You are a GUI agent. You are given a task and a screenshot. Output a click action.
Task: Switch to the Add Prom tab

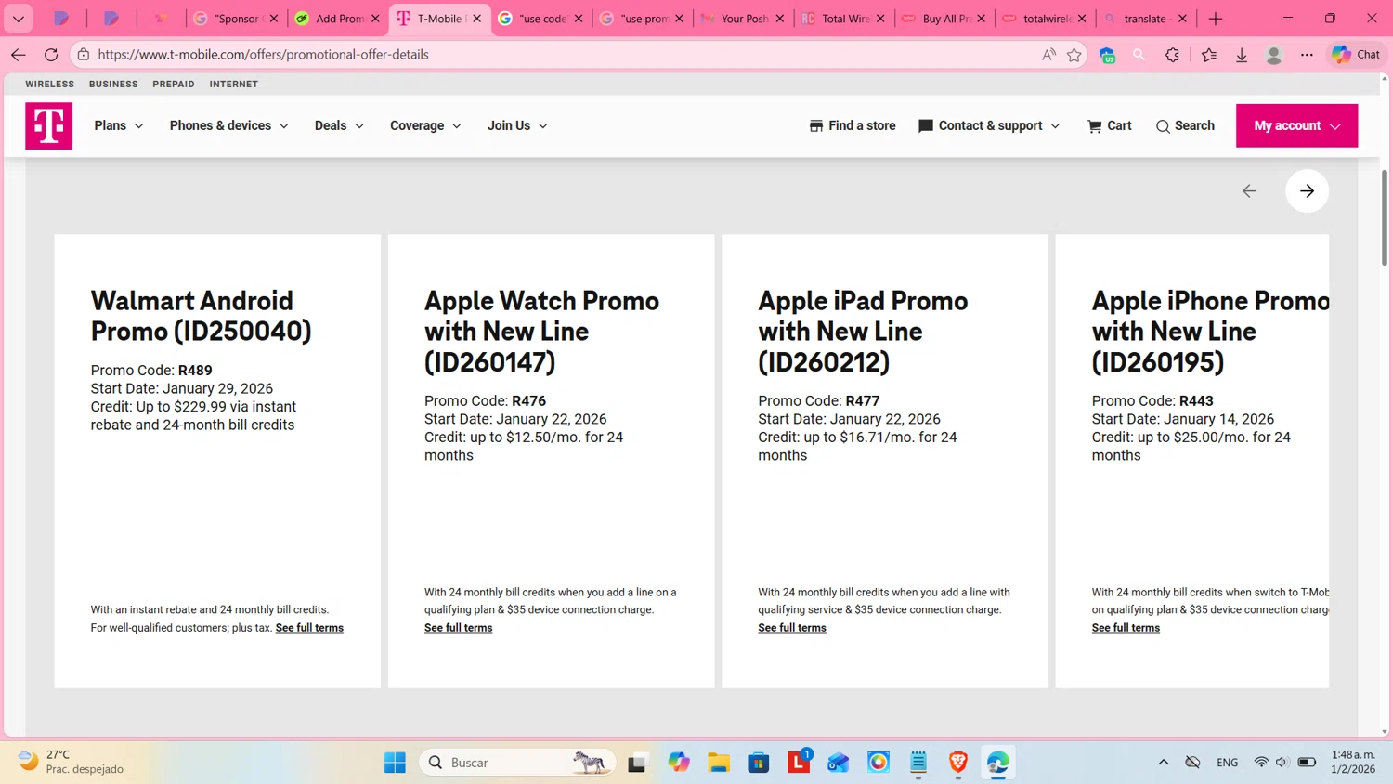pyautogui.click(x=338, y=19)
